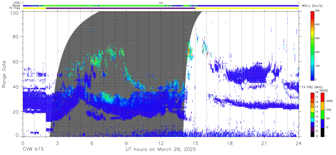Click the TX Freq row label

[15, 8]
